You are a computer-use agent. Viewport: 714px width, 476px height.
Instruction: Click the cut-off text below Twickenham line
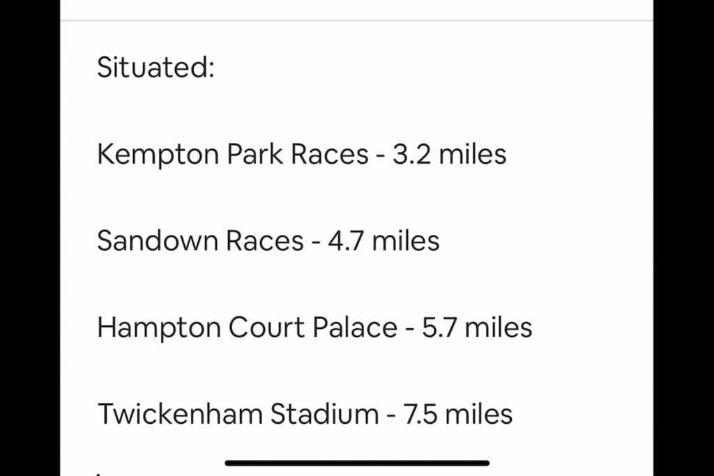click(98, 474)
